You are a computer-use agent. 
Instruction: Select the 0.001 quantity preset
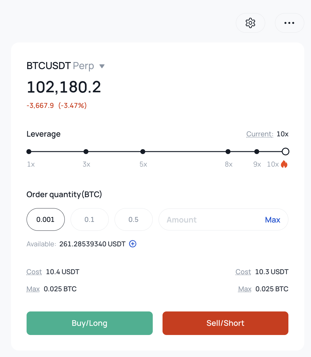(x=46, y=219)
